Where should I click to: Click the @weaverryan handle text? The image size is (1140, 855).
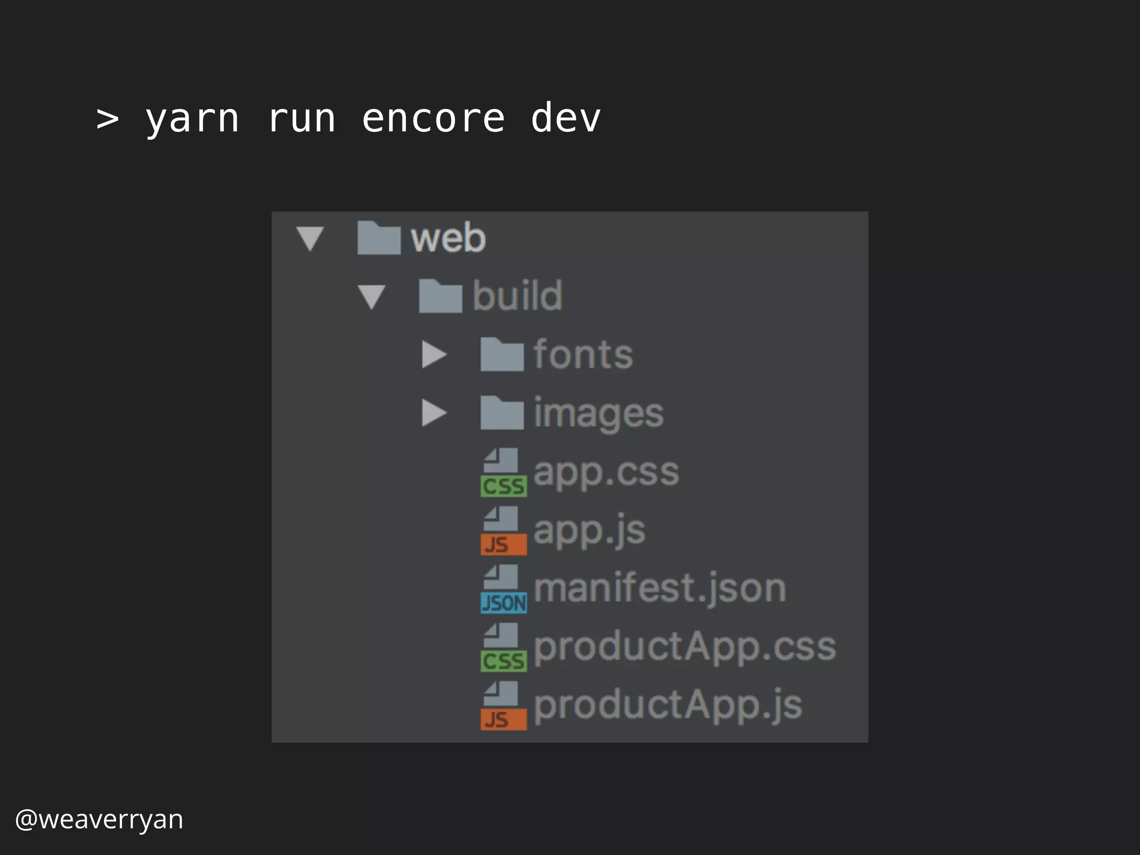point(99,819)
